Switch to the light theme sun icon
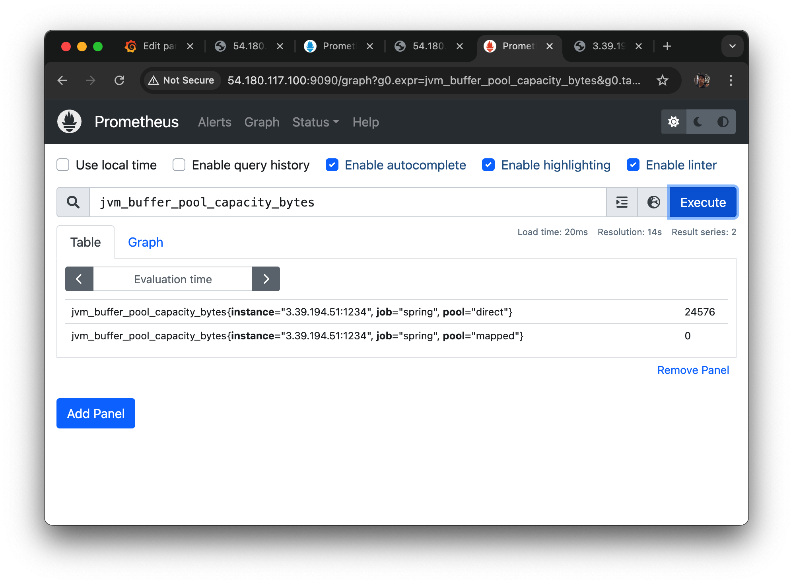This screenshot has height=584, width=793. [673, 122]
